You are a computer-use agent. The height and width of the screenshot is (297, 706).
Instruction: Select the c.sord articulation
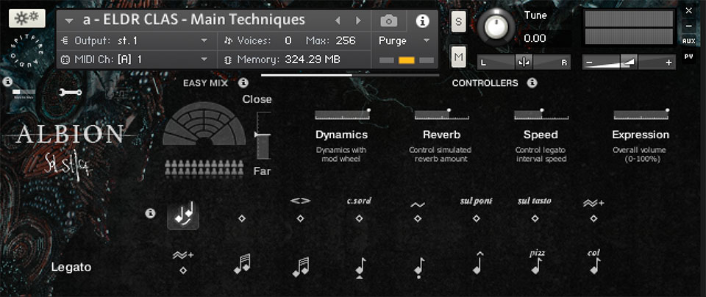click(359, 210)
